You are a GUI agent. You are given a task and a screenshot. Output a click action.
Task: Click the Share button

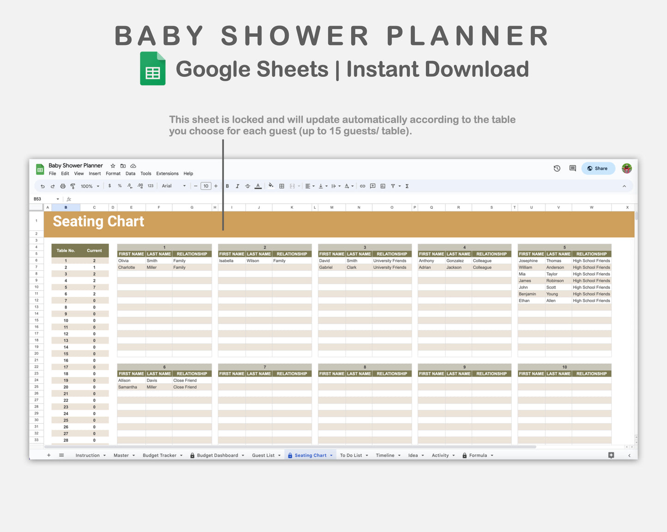[x=598, y=168]
